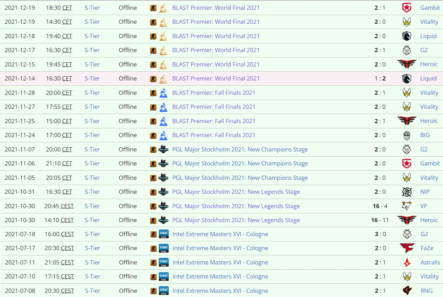Click the 16 - 4 score against VP
The height and width of the screenshot is (297, 443).
pos(380,206)
